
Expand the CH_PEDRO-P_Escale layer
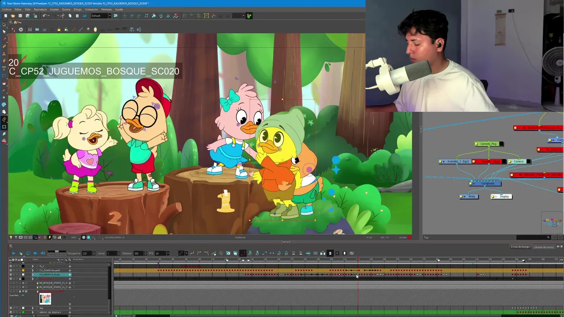33,274
